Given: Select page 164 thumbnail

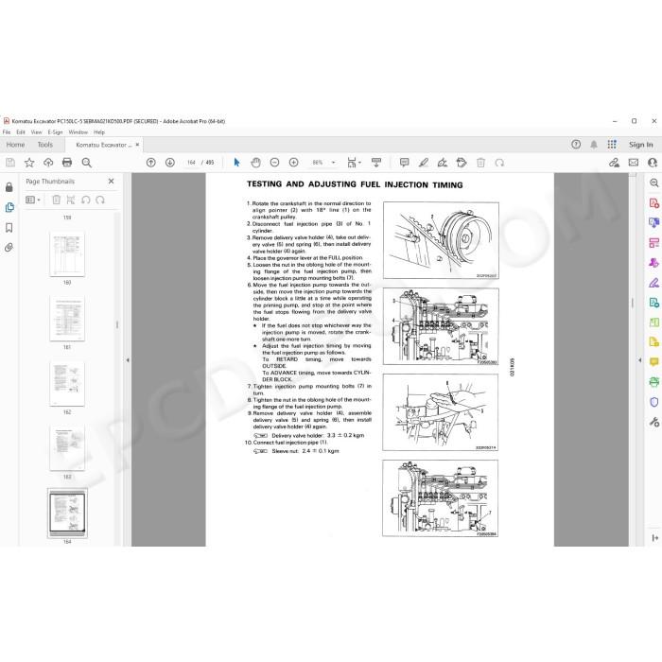Looking at the screenshot, I should coord(67,513).
